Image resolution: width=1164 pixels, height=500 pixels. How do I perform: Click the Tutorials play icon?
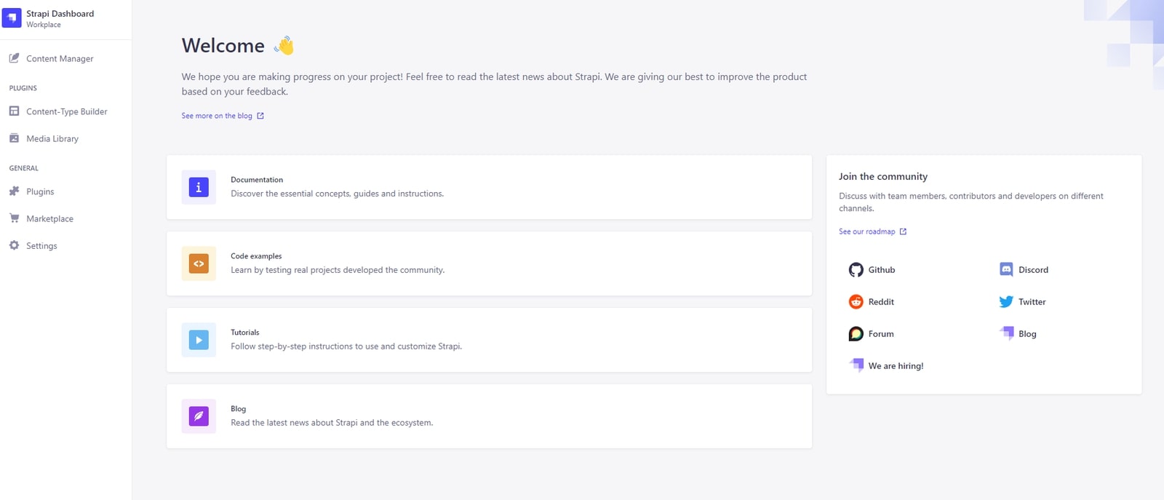199,340
